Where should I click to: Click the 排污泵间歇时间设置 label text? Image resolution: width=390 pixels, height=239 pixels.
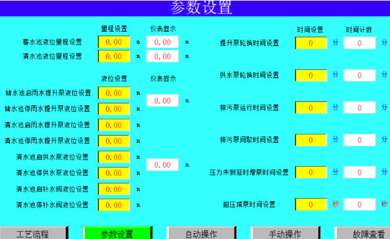point(249,140)
